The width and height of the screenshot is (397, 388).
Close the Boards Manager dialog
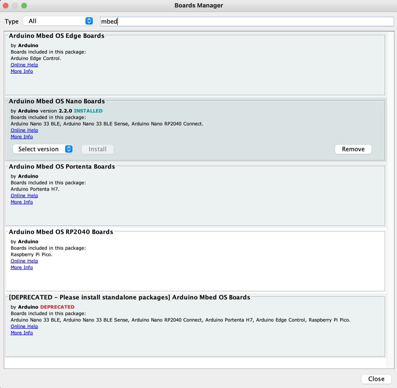coord(376,379)
